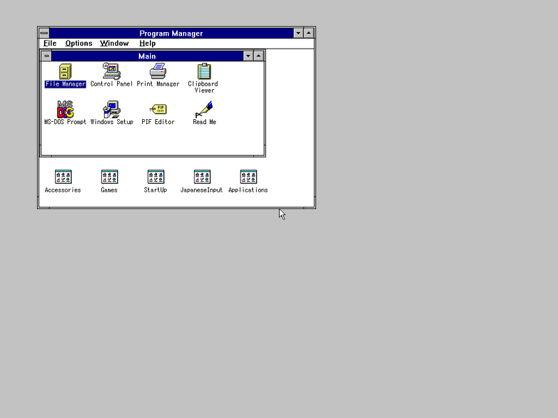
Task: Select the Windows Setup icon
Action: tap(112, 109)
